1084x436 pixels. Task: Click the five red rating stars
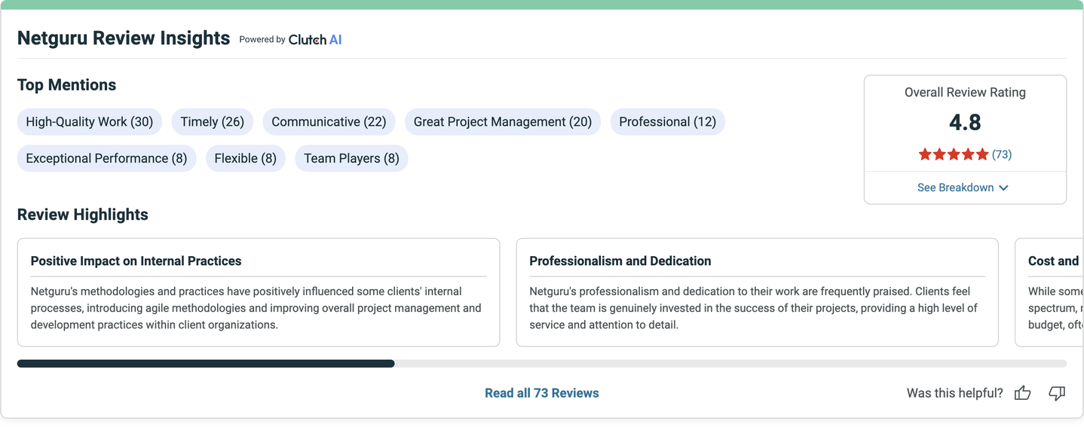coord(954,154)
